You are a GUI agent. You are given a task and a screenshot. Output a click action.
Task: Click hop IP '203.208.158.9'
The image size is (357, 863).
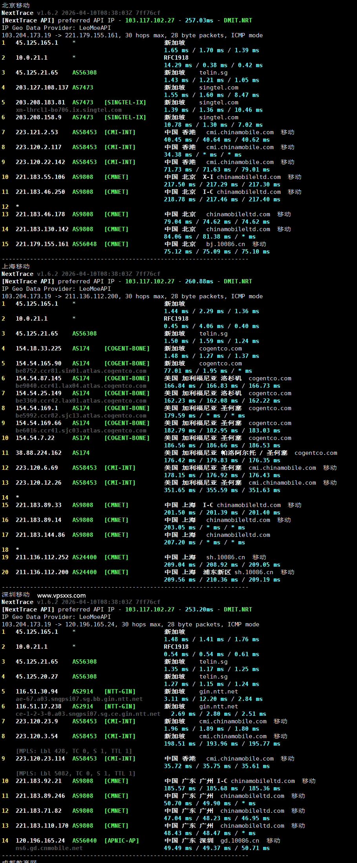pyautogui.click(x=38, y=117)
